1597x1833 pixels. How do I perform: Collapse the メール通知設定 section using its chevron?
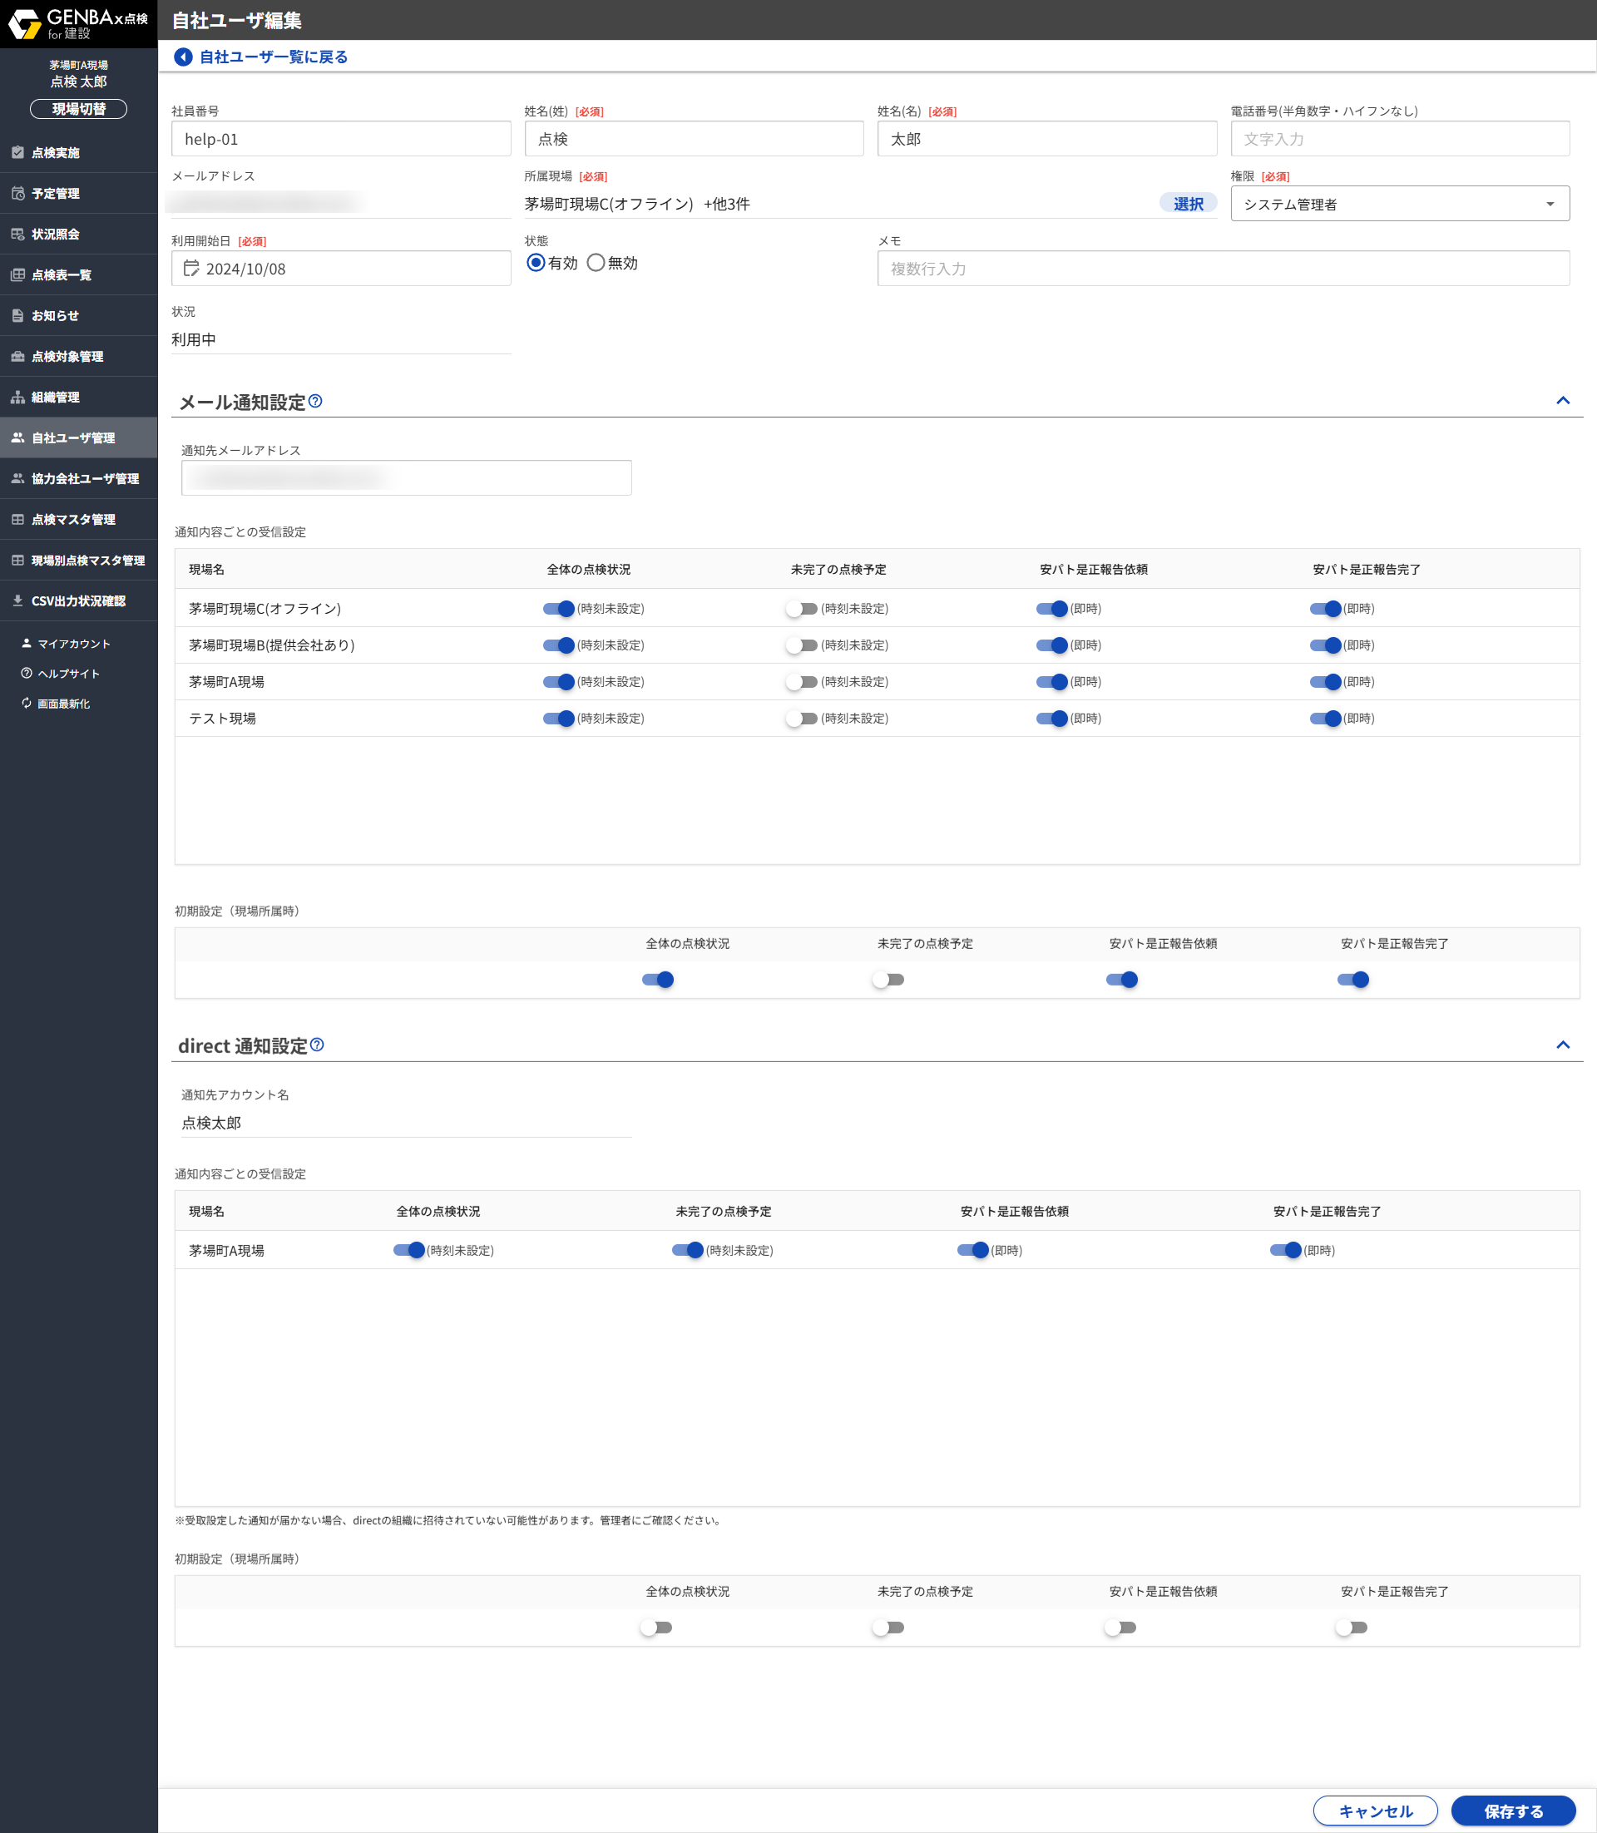pyautogui.click(x=1562, y=401)
